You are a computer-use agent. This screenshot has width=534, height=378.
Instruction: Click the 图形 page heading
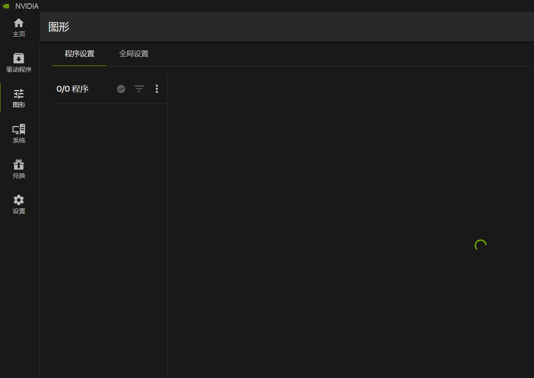(59, 27)
